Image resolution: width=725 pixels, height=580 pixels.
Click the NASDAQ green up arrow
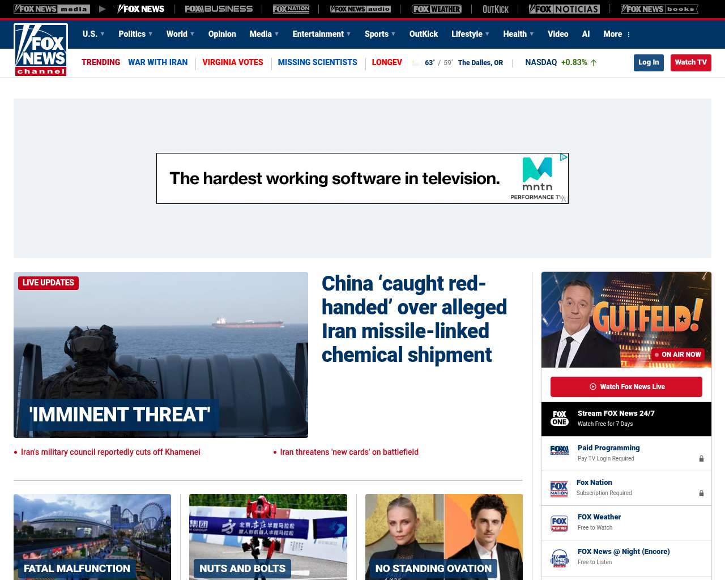click(x=594, y=63)
